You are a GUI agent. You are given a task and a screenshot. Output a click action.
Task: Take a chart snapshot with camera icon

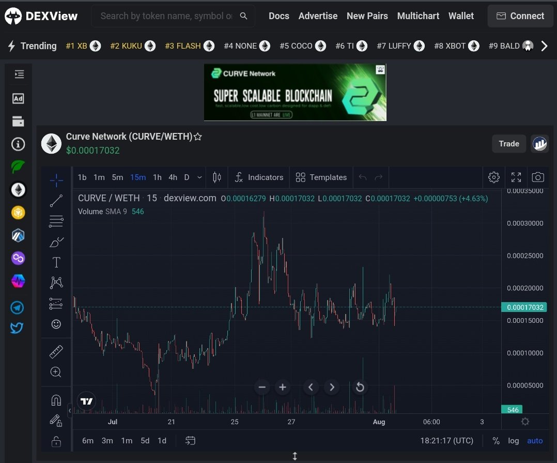point(538,177)
